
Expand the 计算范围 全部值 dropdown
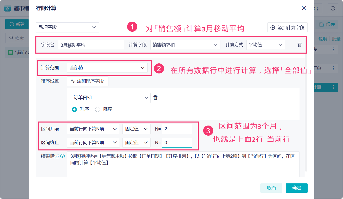pyautogui.click(x=107, y=68)
